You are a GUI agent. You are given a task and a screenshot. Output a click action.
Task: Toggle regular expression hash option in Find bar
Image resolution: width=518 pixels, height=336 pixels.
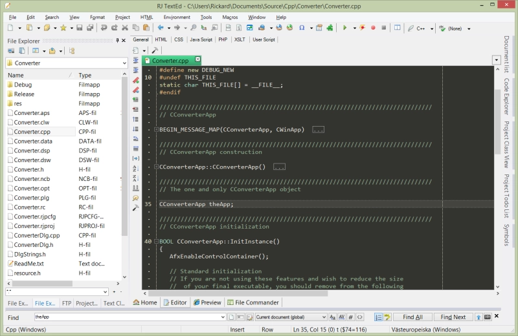pyautogui.click(x=350, y=317)
